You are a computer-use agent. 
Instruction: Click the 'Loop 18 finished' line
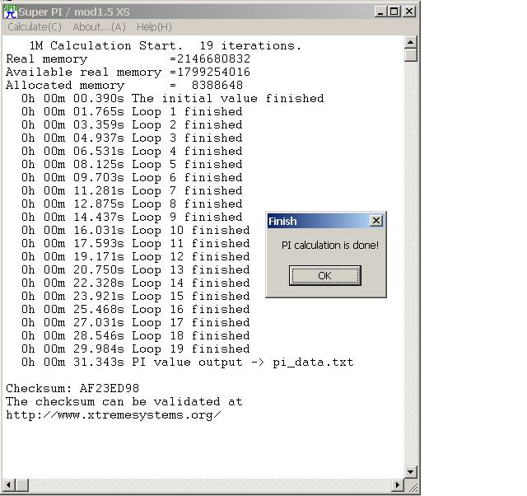[x=135, y=335]
